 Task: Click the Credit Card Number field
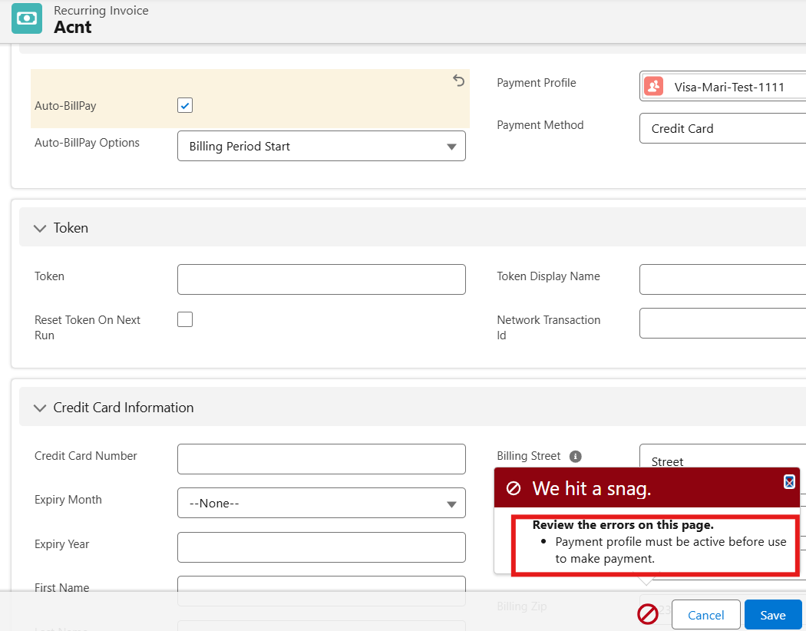(x=321, y=459)
